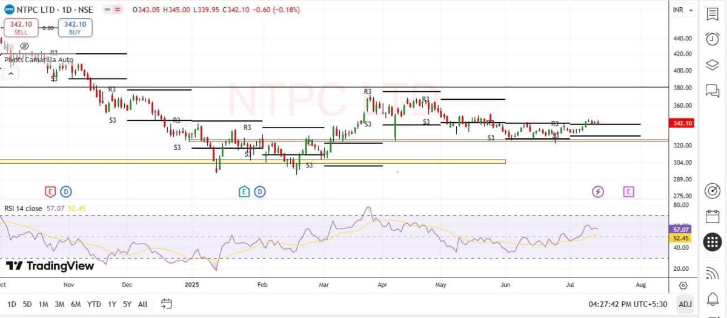The image size is (727, 318).
Task: Open the Calendar icon in right sidebar
Action: pyautogui.click(x=712, y=216)
